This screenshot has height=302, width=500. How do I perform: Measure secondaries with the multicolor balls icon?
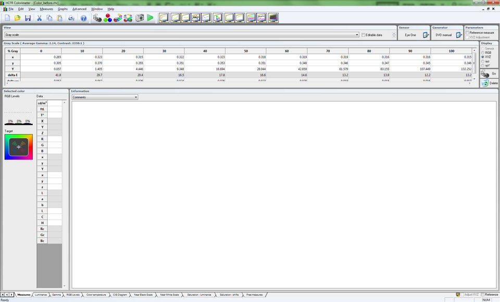point(118,18)
